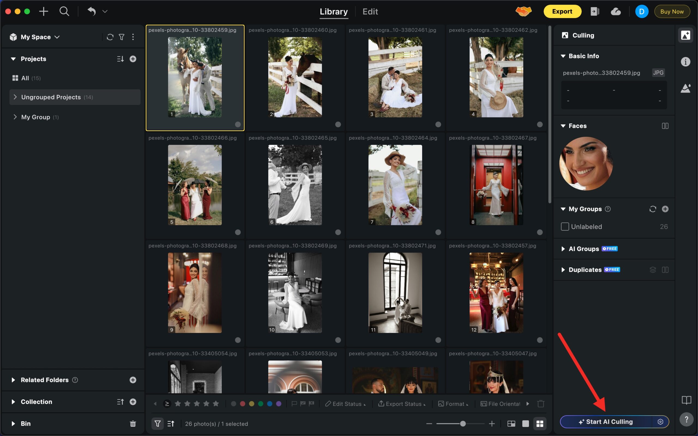The height and width of the screenshot is (436, 698).
Task: Open the info panel icon
Action: tap(685, 62)
